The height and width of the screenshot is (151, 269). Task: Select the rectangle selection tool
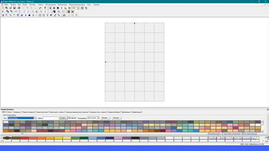point(40,15)
